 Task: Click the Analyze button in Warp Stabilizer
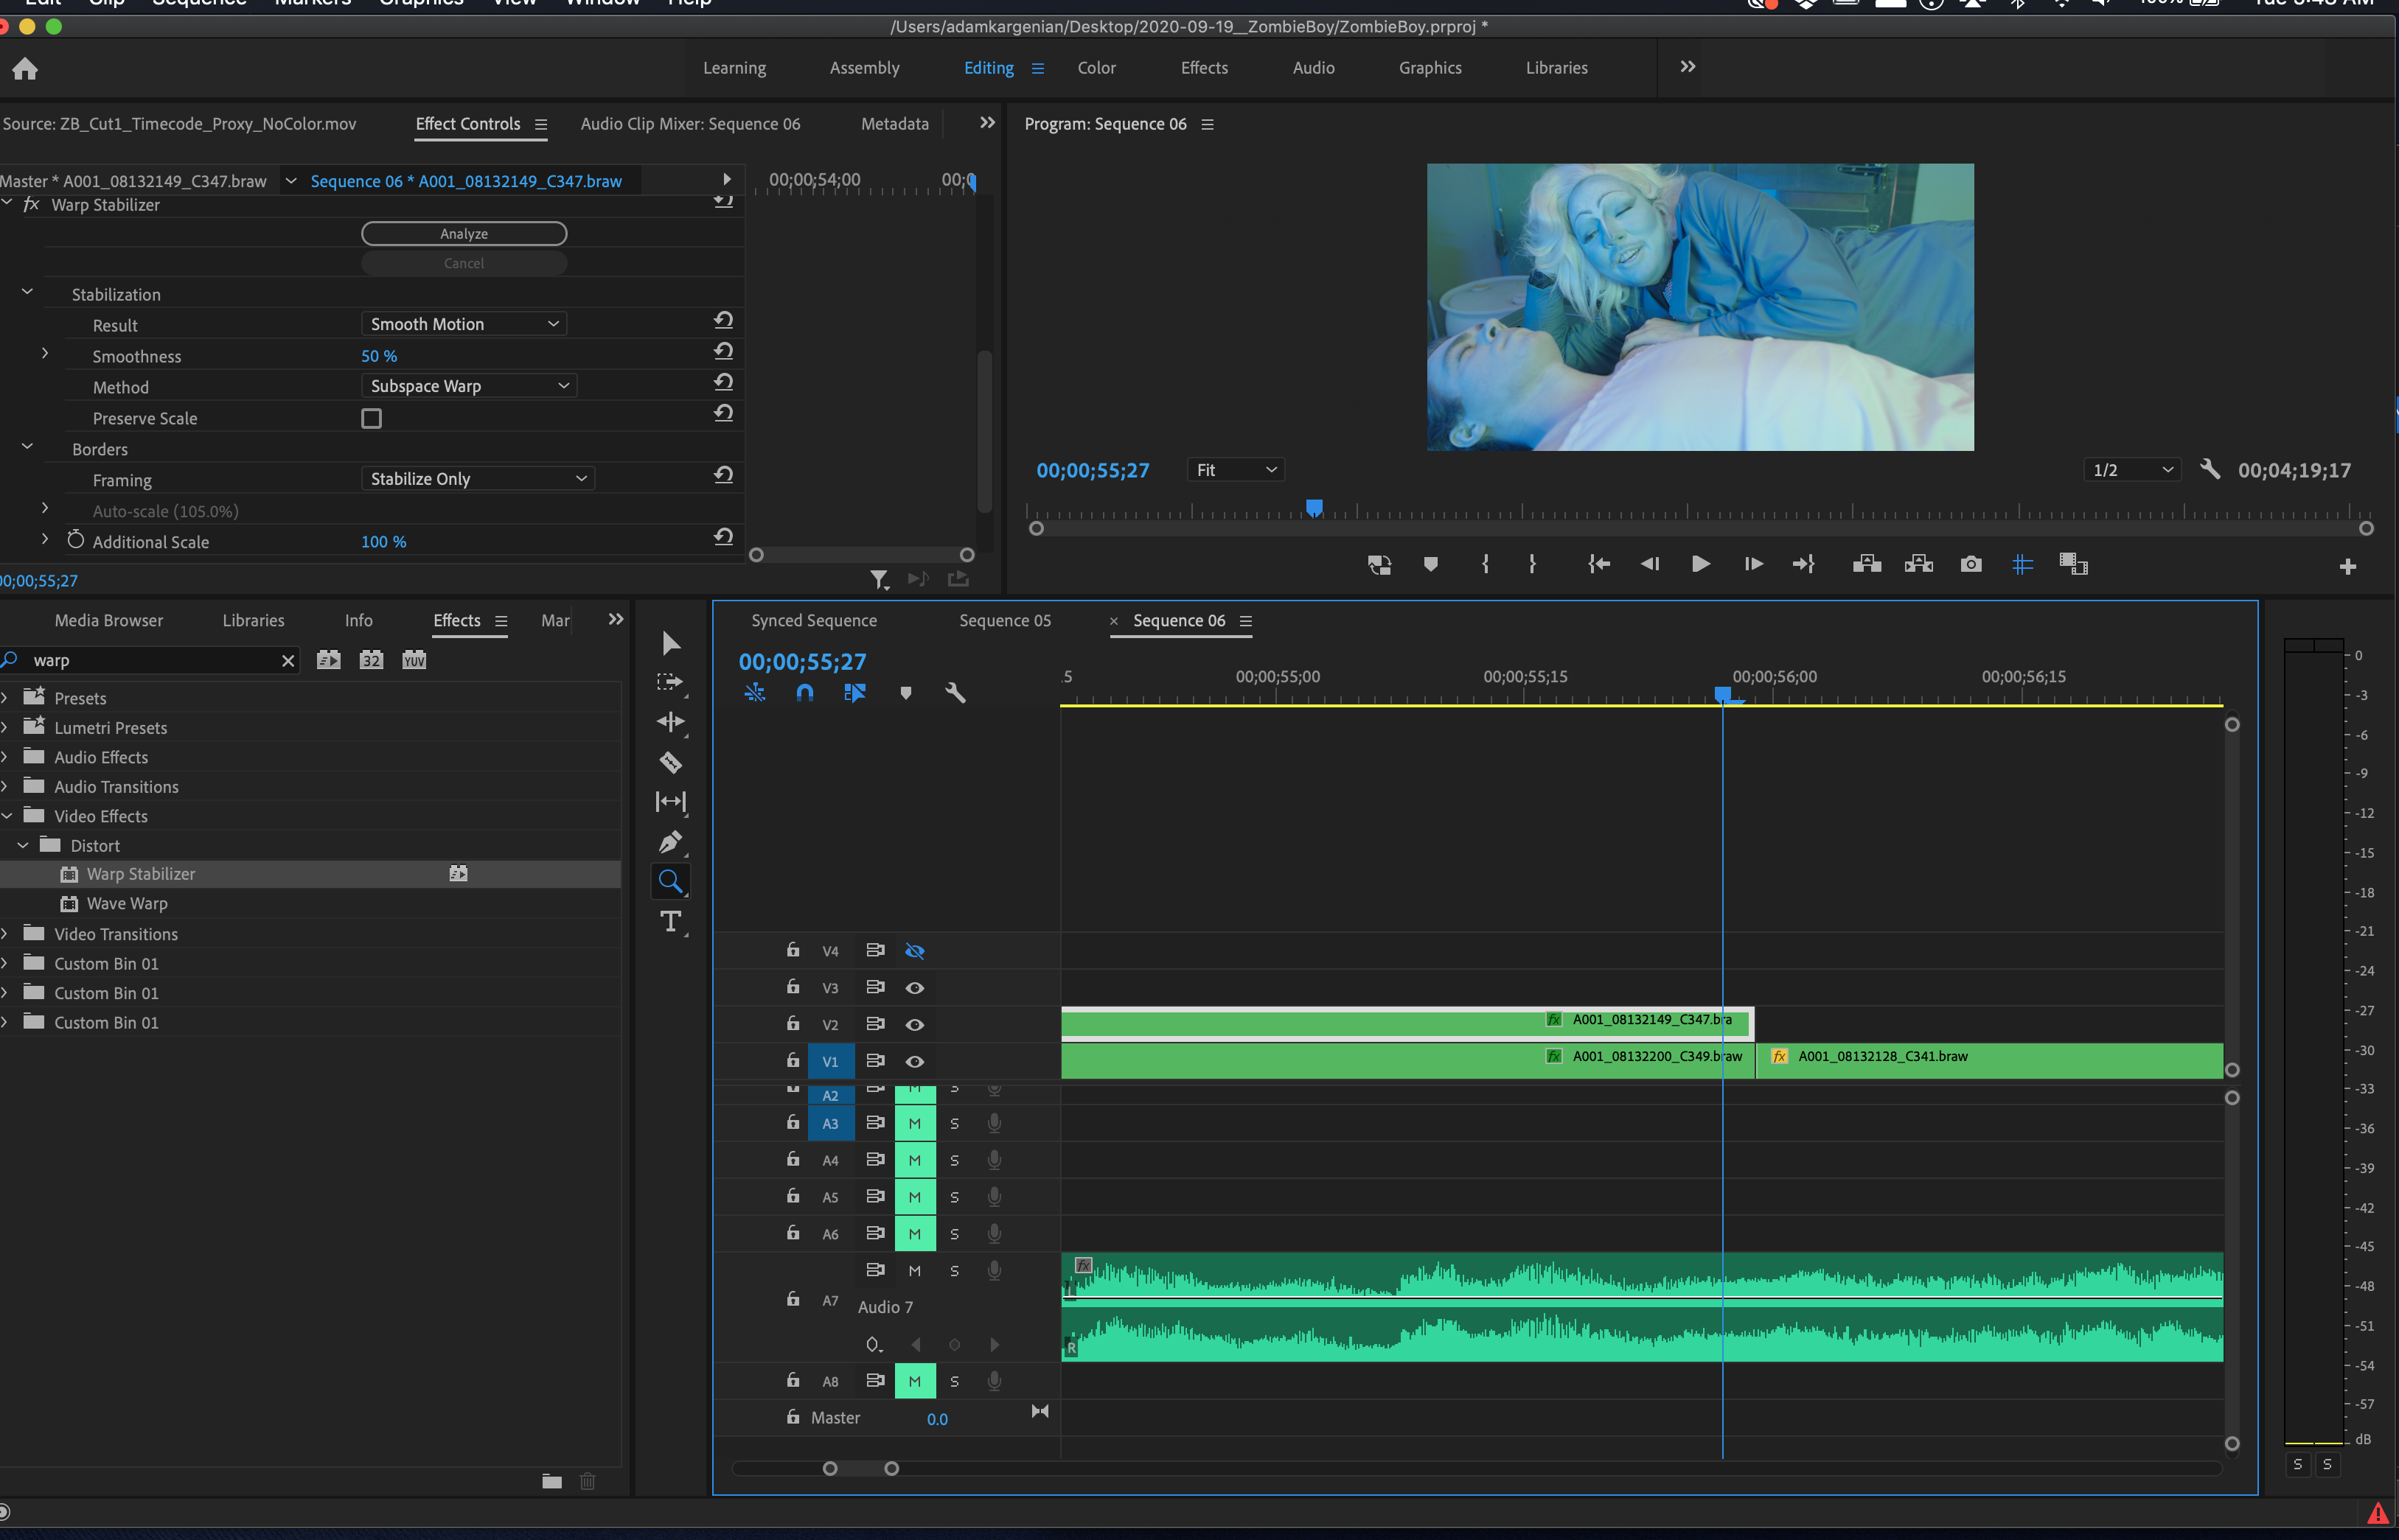pyautogui.click(x=463, y=233)
